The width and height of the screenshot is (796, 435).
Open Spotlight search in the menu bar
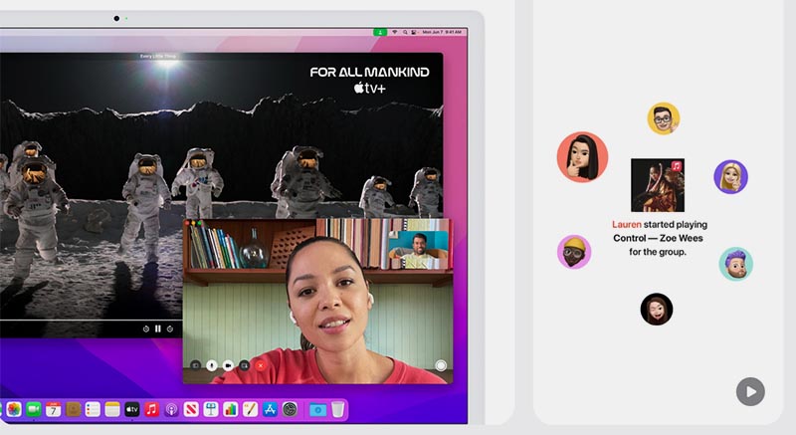(x=405, y=32)
